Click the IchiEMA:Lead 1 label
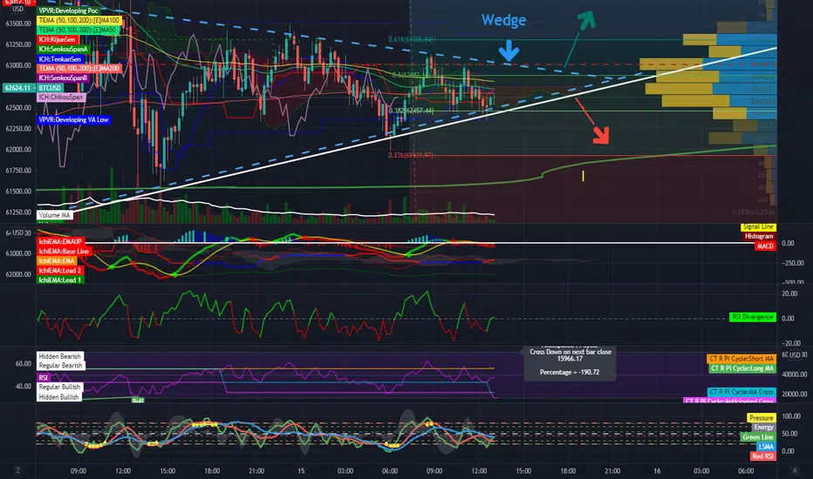Screen dimensions: 813x479 click(59, 280)
